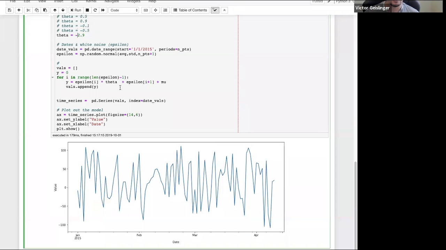Image resolution: width=446 pixels, height=250 pixels.
Task: Interrupt the kernel with the stop icon
Action: [x=87, y=10]
